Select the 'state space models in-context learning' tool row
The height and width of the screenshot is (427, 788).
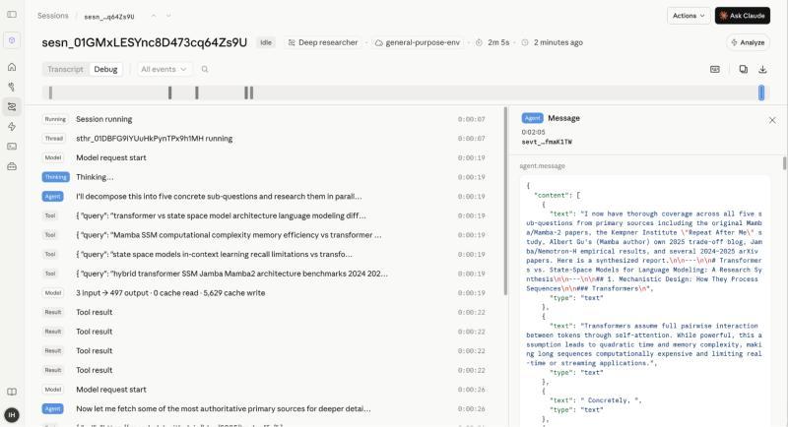[x=264, y=255]
